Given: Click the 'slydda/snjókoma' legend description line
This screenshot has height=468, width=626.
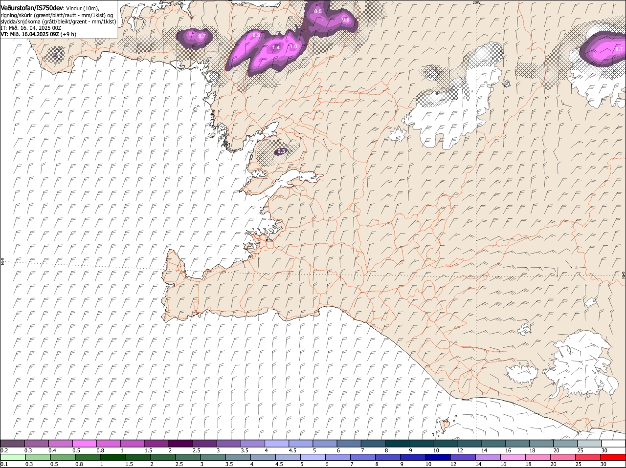Looking at the screenshot, I should [58, 21].
